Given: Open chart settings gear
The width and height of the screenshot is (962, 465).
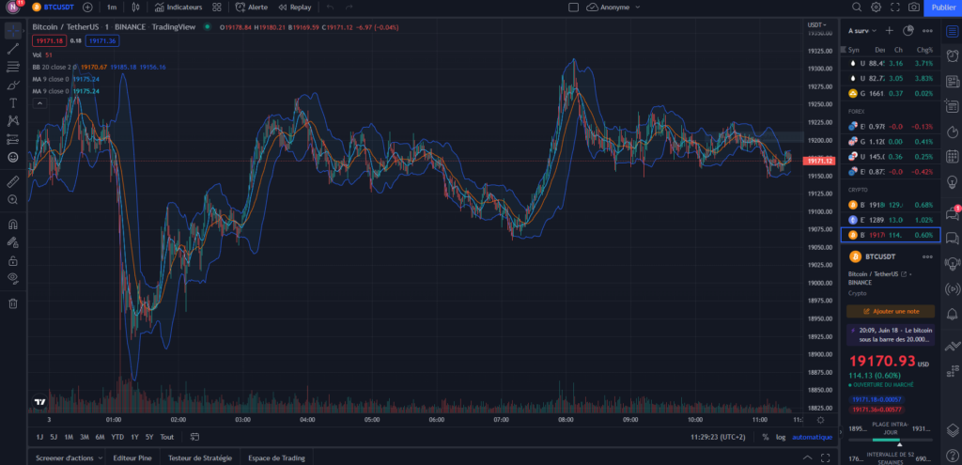Looking at the screenshot, I should [x=877, y=8].
